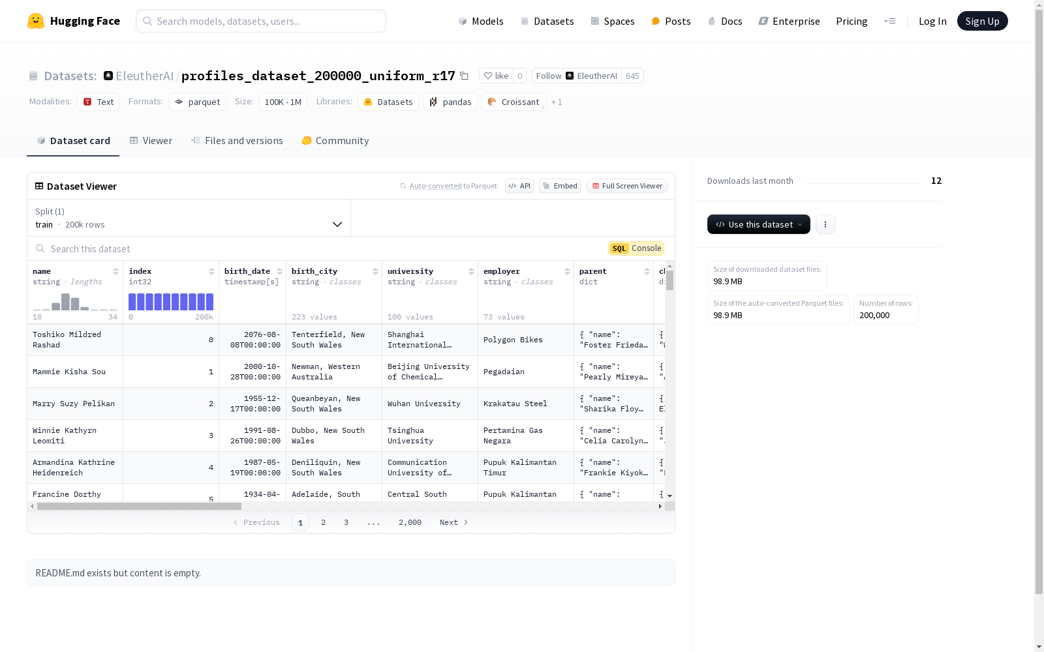
Task: Expand Use this dataset dropdown
Action: coord(759,224)
